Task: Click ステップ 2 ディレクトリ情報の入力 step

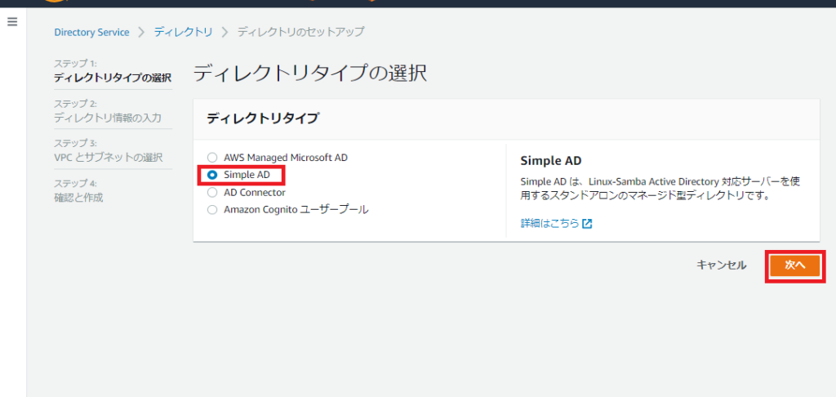Action: click(x=108, y=111)
